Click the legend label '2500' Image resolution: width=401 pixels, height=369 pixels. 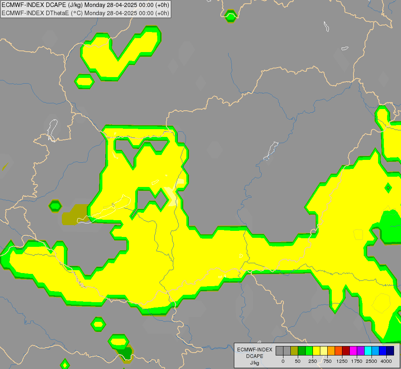(372, 361)
